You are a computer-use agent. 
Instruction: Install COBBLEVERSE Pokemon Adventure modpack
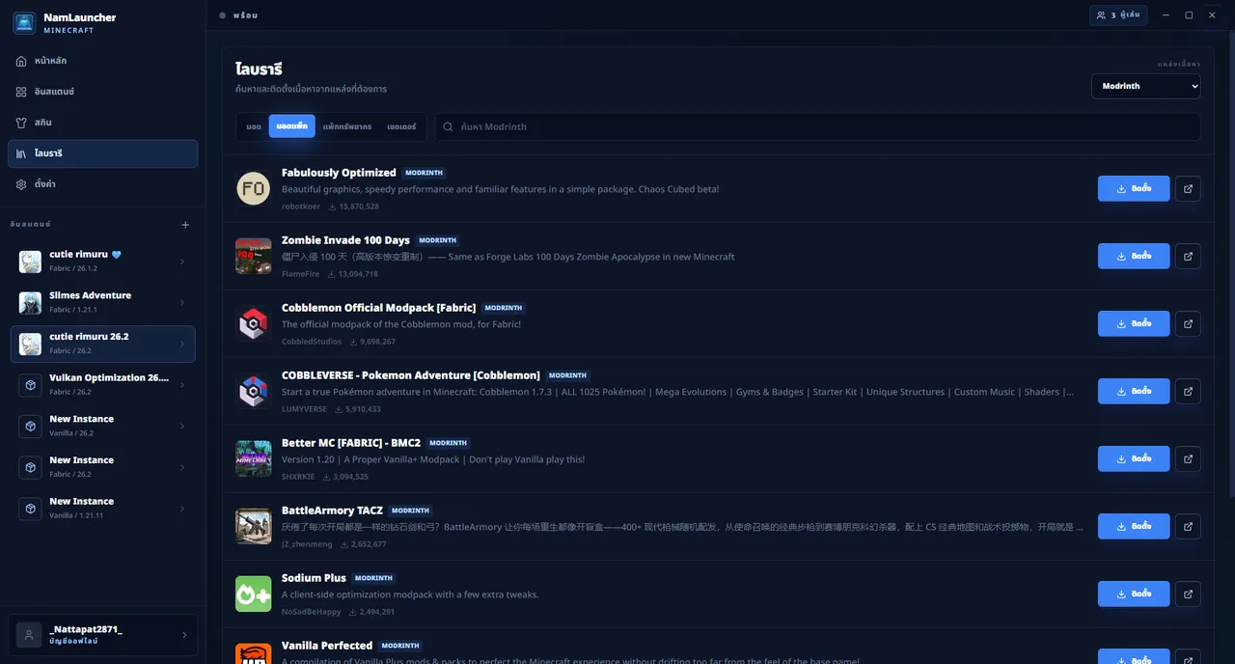pyautogui.click(x=1134, y=391)
